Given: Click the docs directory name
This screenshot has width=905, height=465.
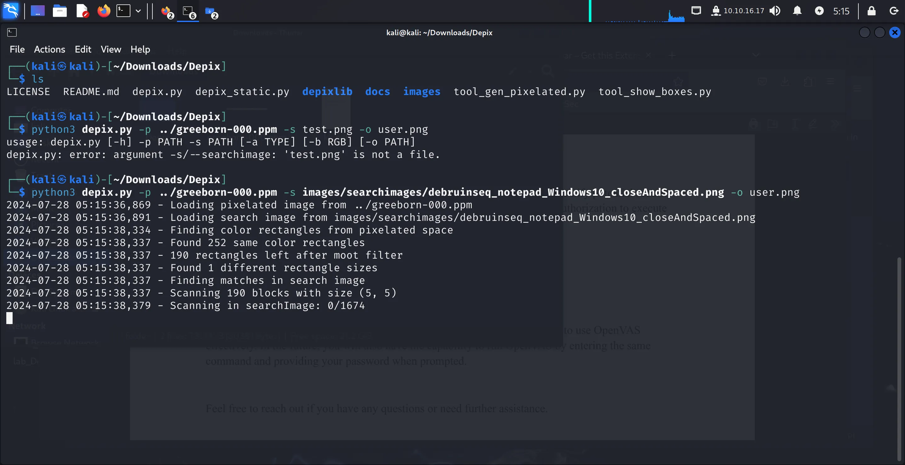Looking at the screenshot, I should pos(377,92).
